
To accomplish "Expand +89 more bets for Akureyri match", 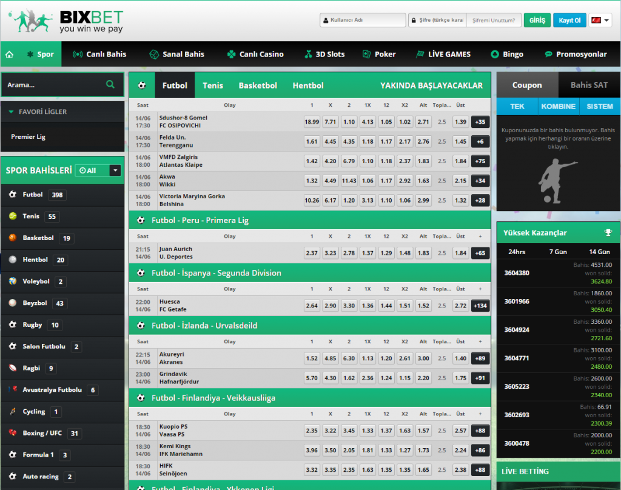I will coord(480,358).
